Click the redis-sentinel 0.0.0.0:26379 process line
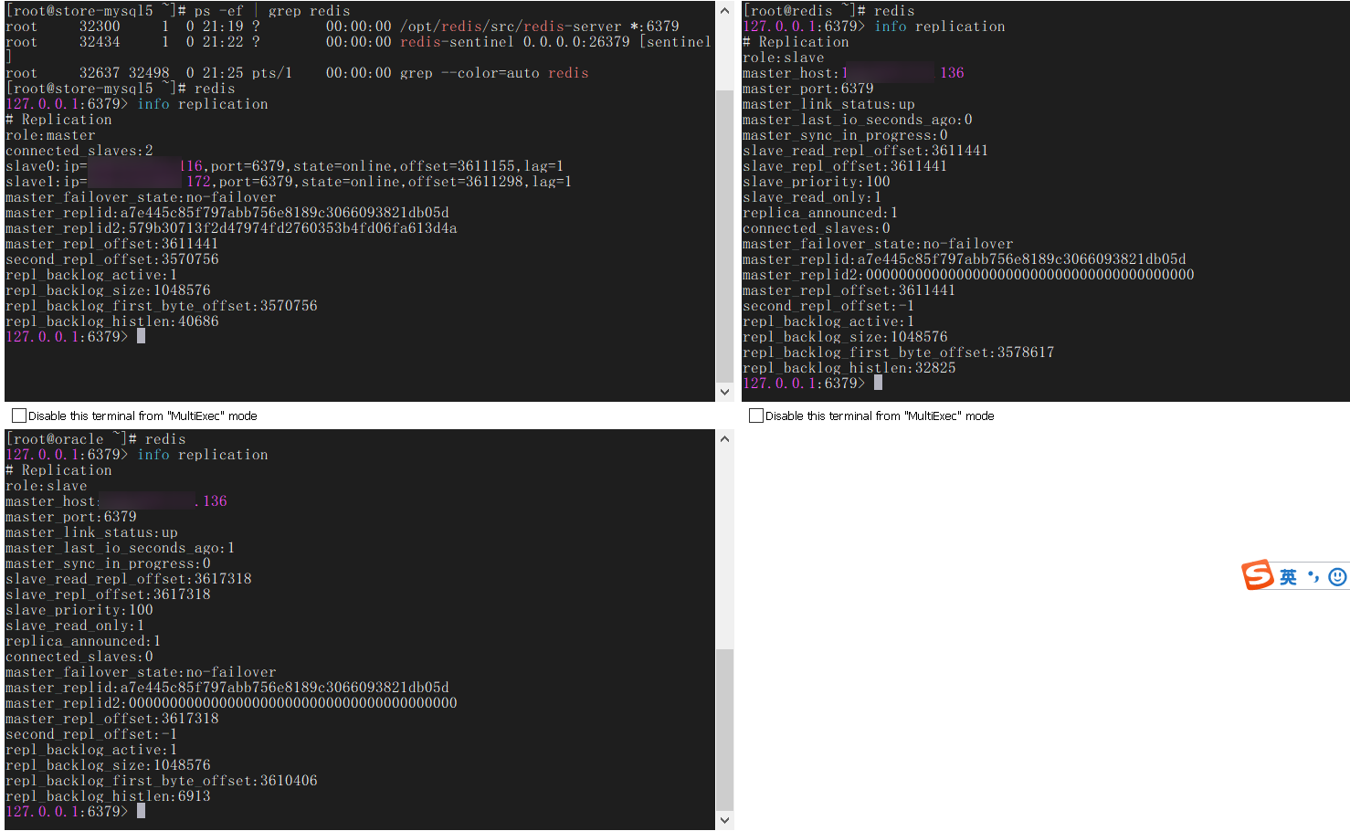Viewport: 1350px width, 831px height. coord(358,42)
